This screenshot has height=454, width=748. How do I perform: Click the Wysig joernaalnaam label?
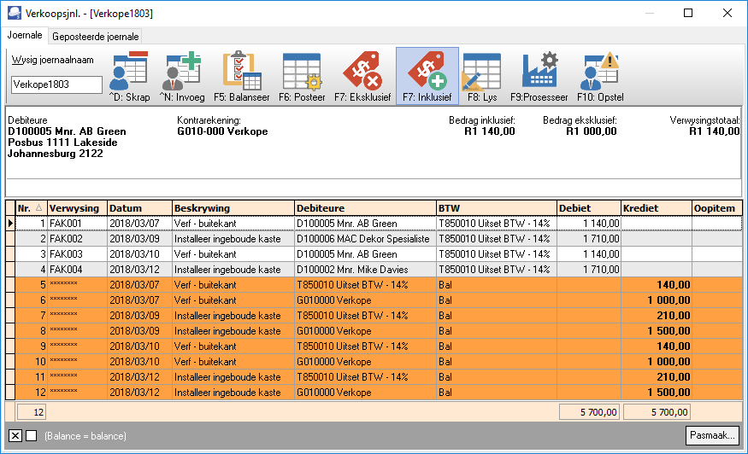point(52,60)
